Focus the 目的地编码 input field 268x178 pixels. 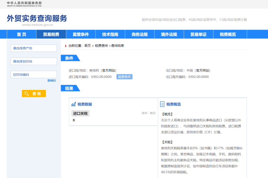(x=34, y=74)
